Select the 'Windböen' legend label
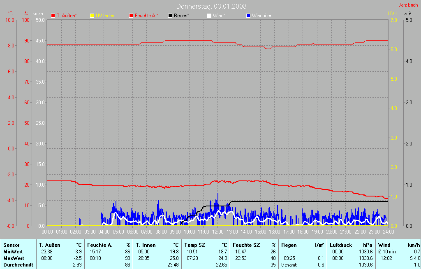 tap(262, 16)
